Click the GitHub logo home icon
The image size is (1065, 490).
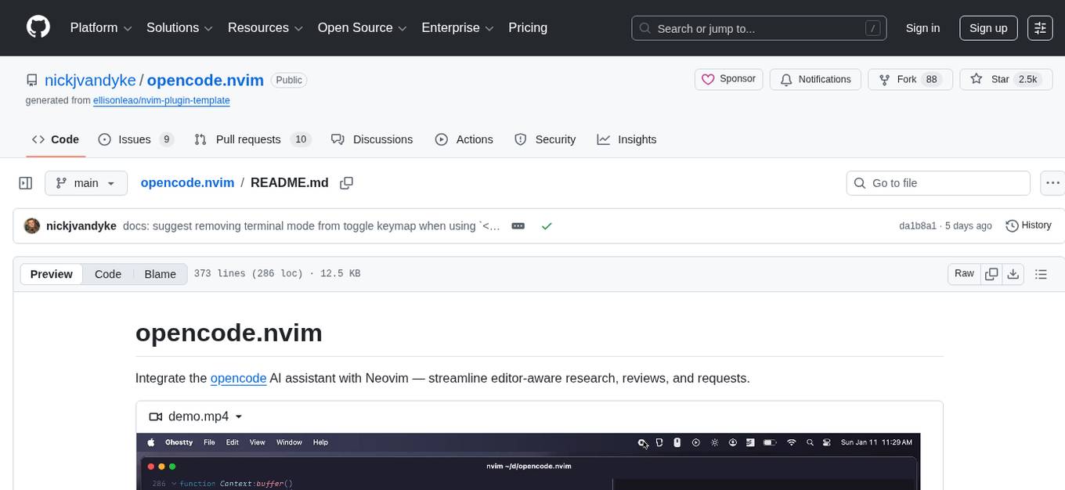coord(38,27)
